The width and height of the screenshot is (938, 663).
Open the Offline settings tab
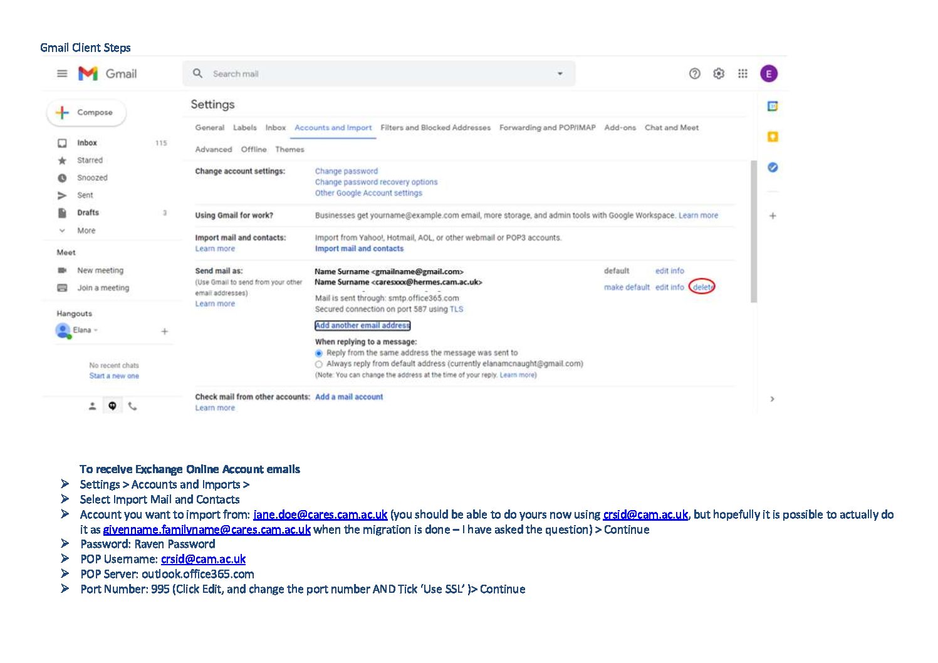coord(254,149)
